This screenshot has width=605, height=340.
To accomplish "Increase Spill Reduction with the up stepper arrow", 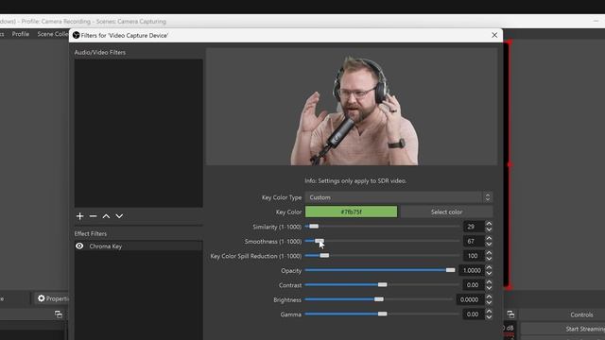I will [x=489, y=253].
